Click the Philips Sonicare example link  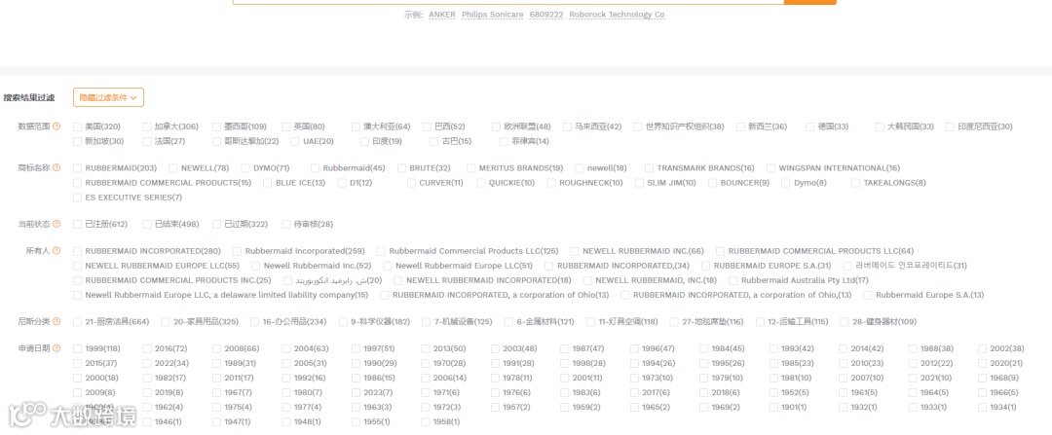pyautogui.click(x=492, y=14)
